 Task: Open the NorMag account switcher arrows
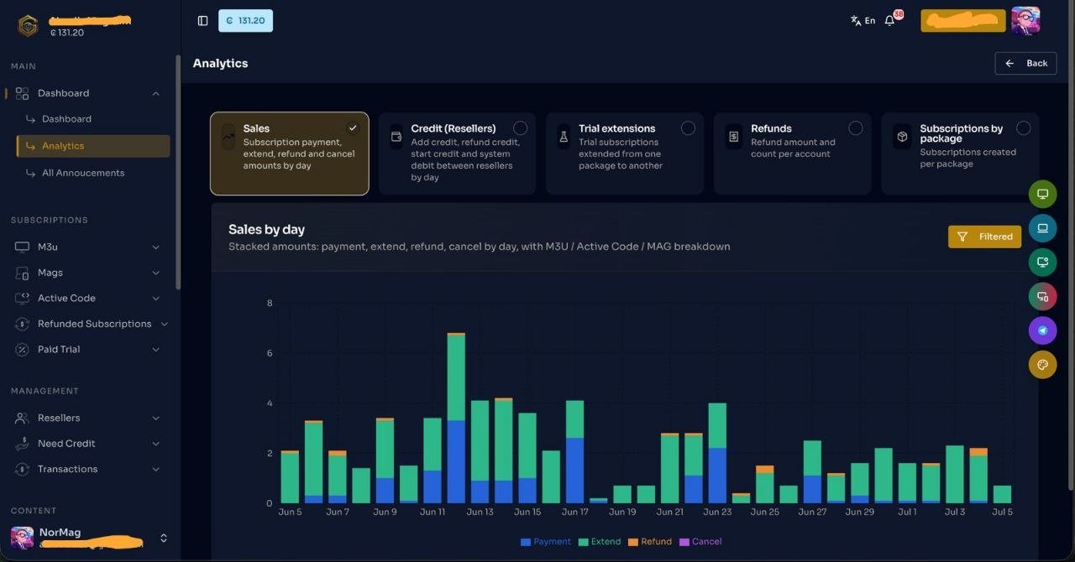pos(164,538)
